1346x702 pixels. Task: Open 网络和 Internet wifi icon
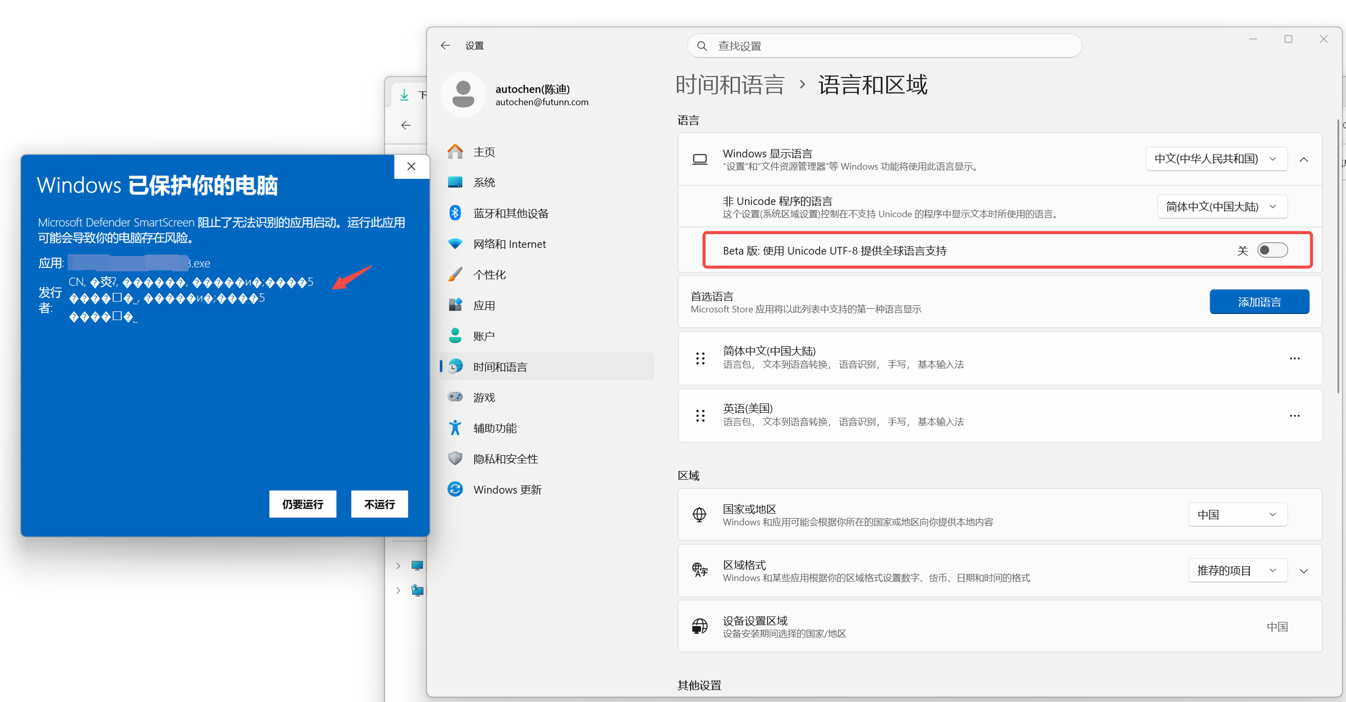[455, 243]
